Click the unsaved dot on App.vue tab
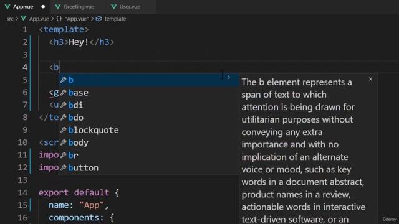Viewport: 399px width, 224px height. click(43, 7)
